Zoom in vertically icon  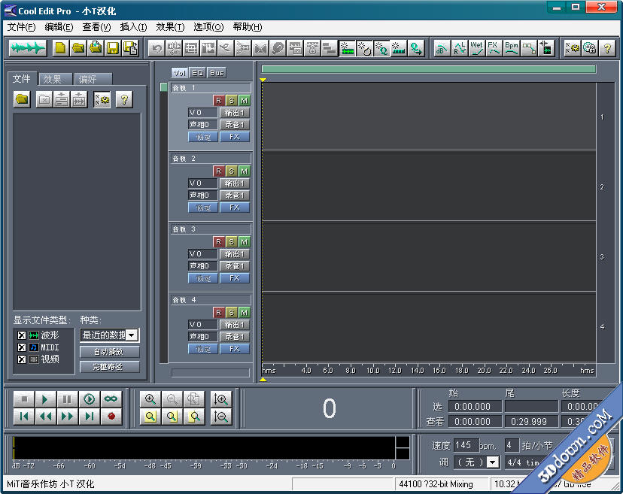point(220,399)
